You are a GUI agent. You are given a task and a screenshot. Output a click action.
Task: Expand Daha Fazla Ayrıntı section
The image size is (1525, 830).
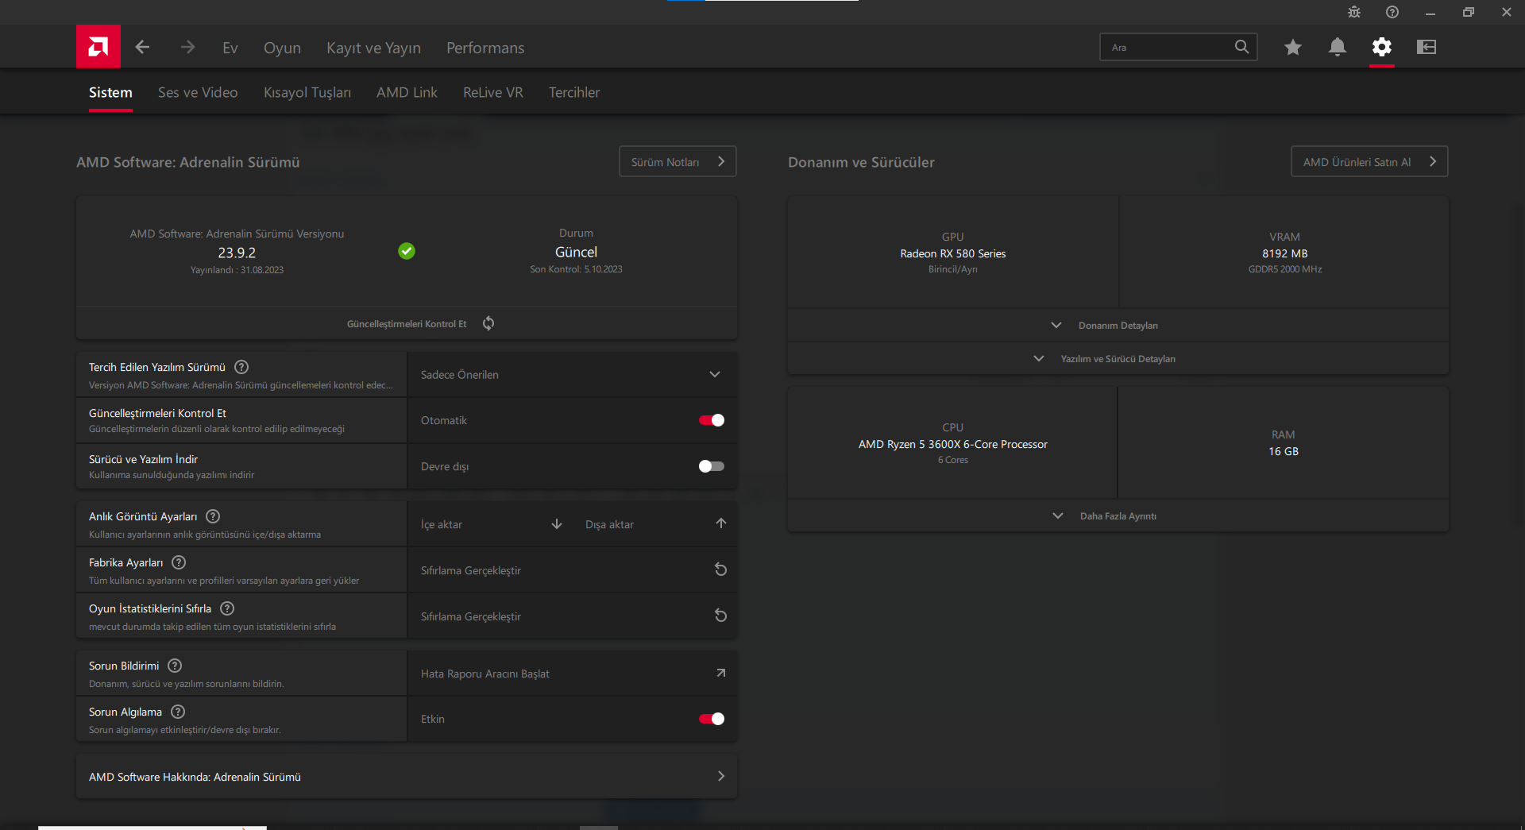1118,515
